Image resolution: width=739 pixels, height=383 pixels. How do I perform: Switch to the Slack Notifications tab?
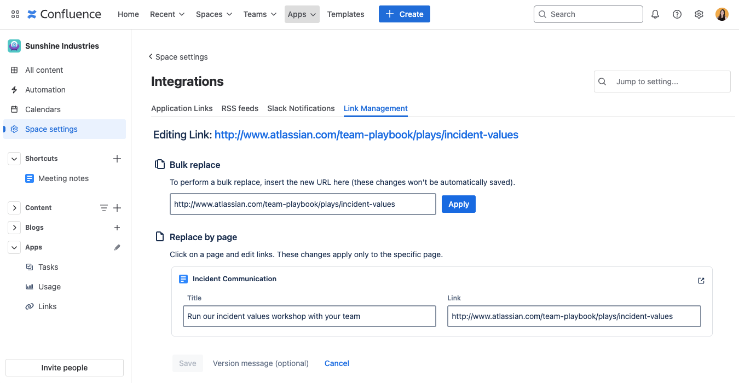point(301,108)
